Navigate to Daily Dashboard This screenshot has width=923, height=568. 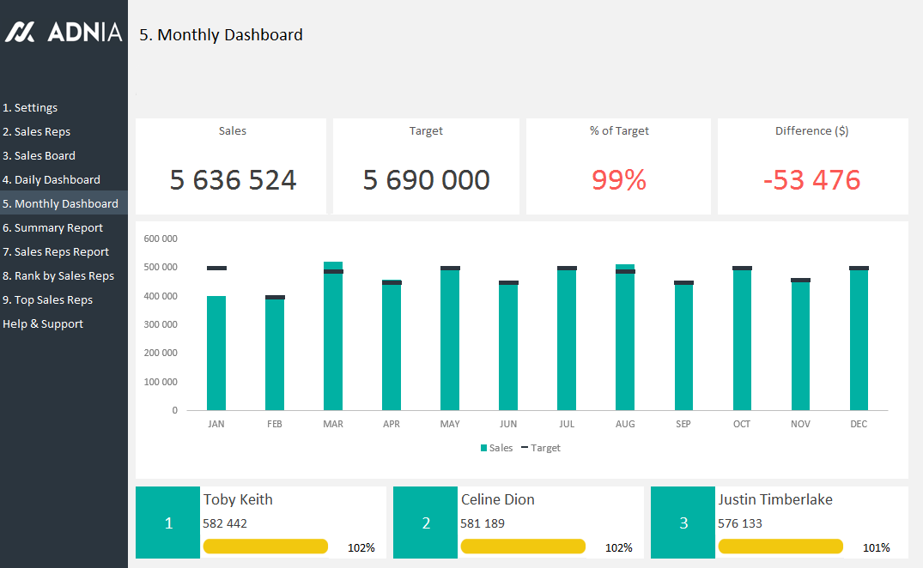tap(52, 180)
